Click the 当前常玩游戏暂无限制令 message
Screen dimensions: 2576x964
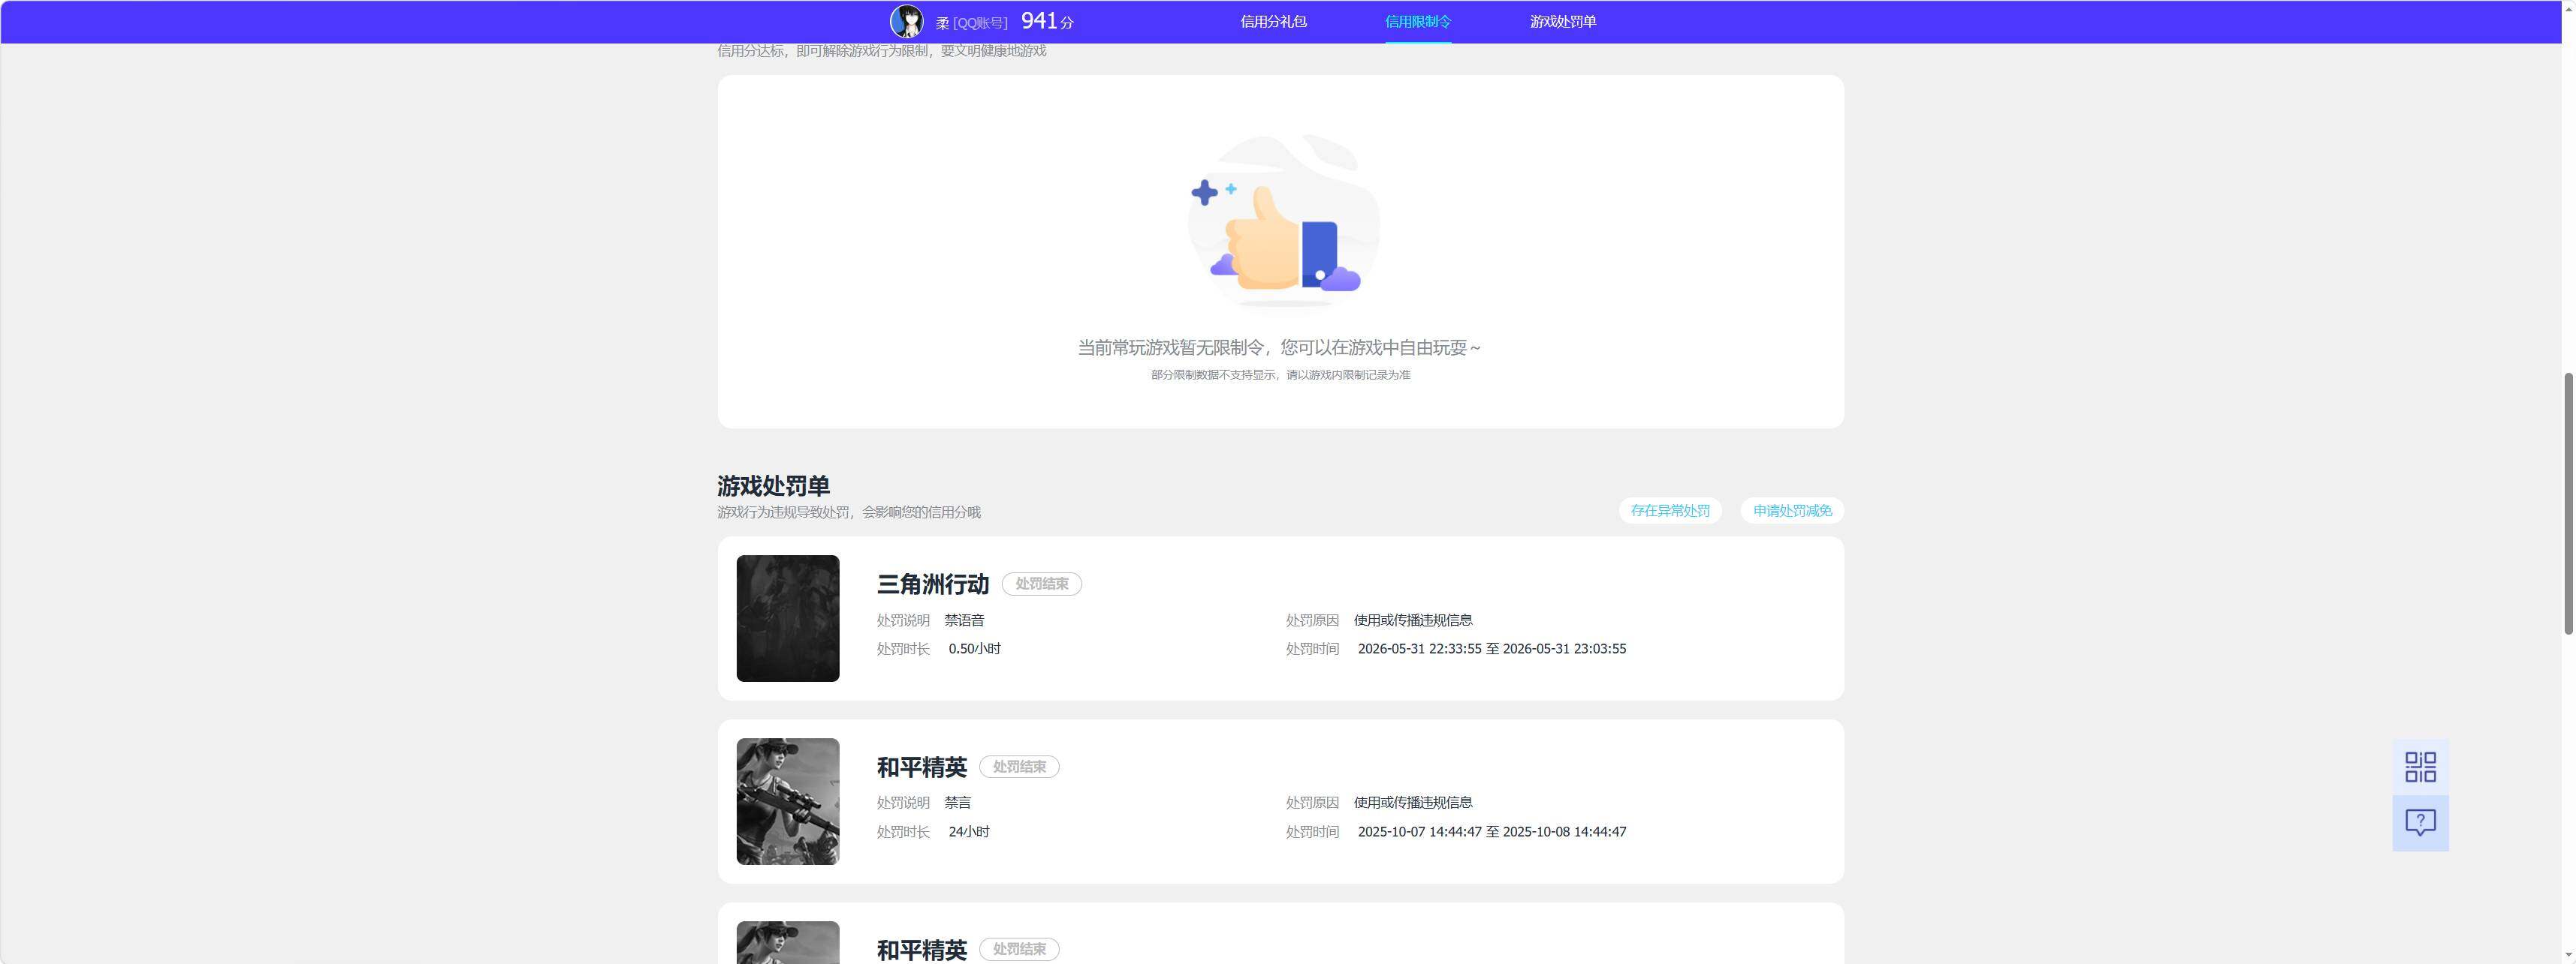[x=1279, y=347]
